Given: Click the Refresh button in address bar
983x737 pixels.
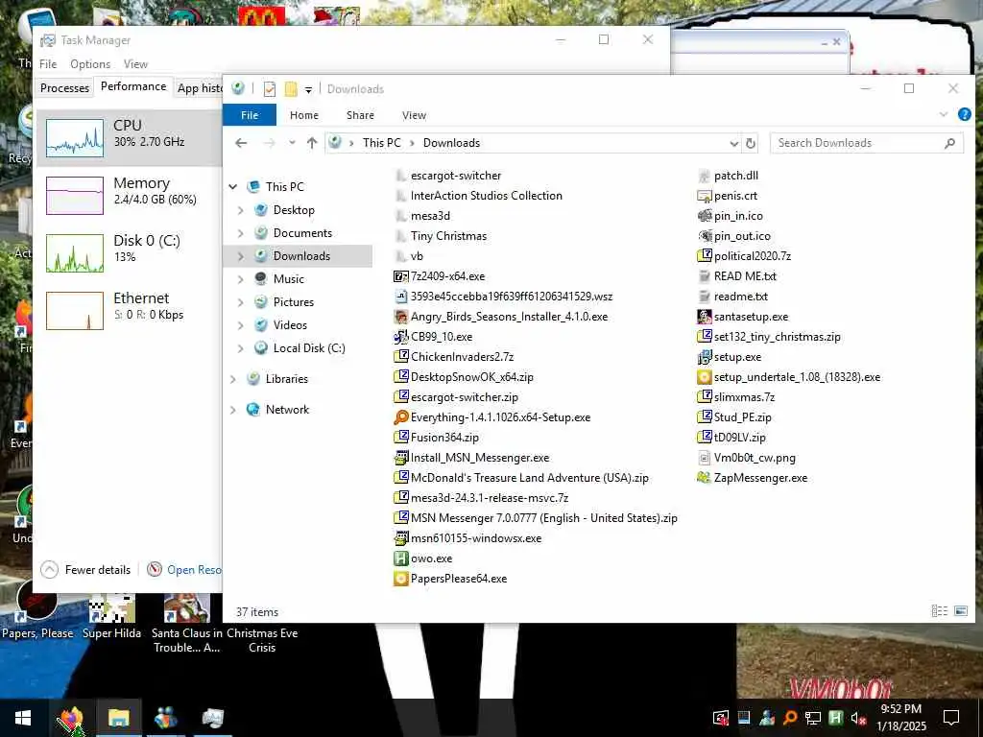Looking at the screenshot, I should (x=751, y=143).
